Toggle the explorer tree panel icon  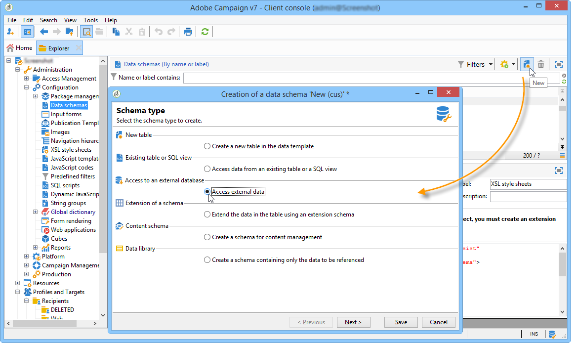[27, 32]
